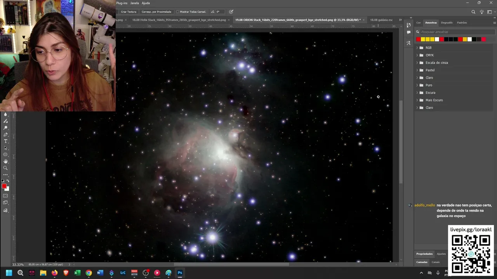Open the Ajustes panel tab
497x279 pixels.
[441, 254]
